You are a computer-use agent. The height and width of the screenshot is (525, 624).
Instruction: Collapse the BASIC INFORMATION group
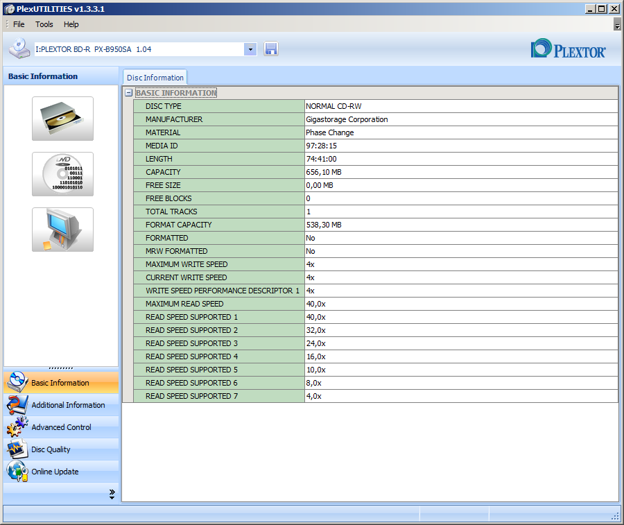pyautogui.click(x=128, y=93)
